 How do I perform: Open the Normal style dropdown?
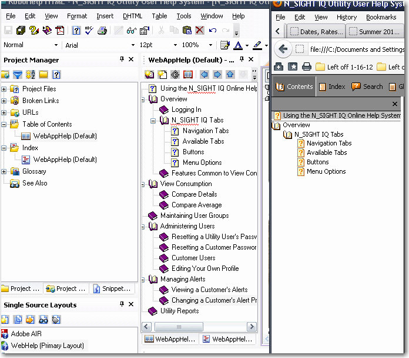[56, 45]
